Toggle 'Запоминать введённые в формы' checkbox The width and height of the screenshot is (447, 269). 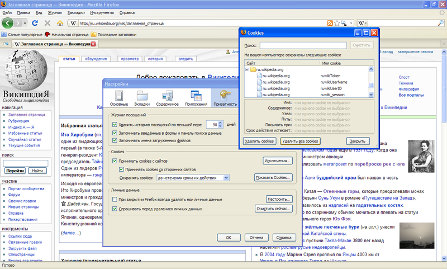tap(115, 133)
